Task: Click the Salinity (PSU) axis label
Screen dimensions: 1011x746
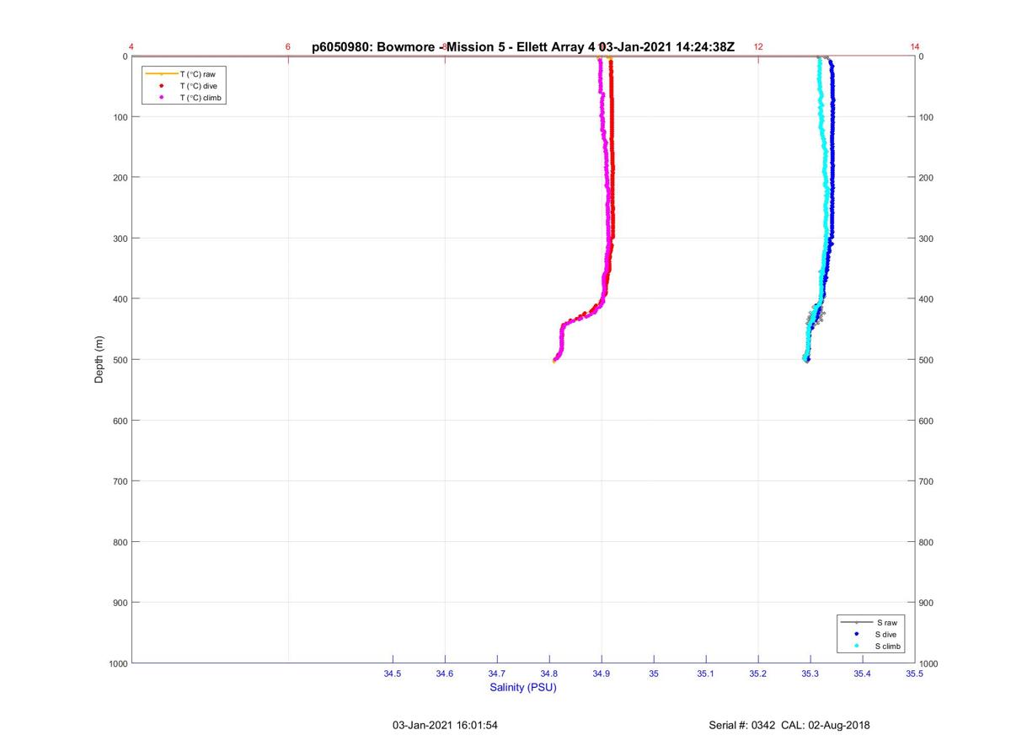Action: [x=523, y=687]
